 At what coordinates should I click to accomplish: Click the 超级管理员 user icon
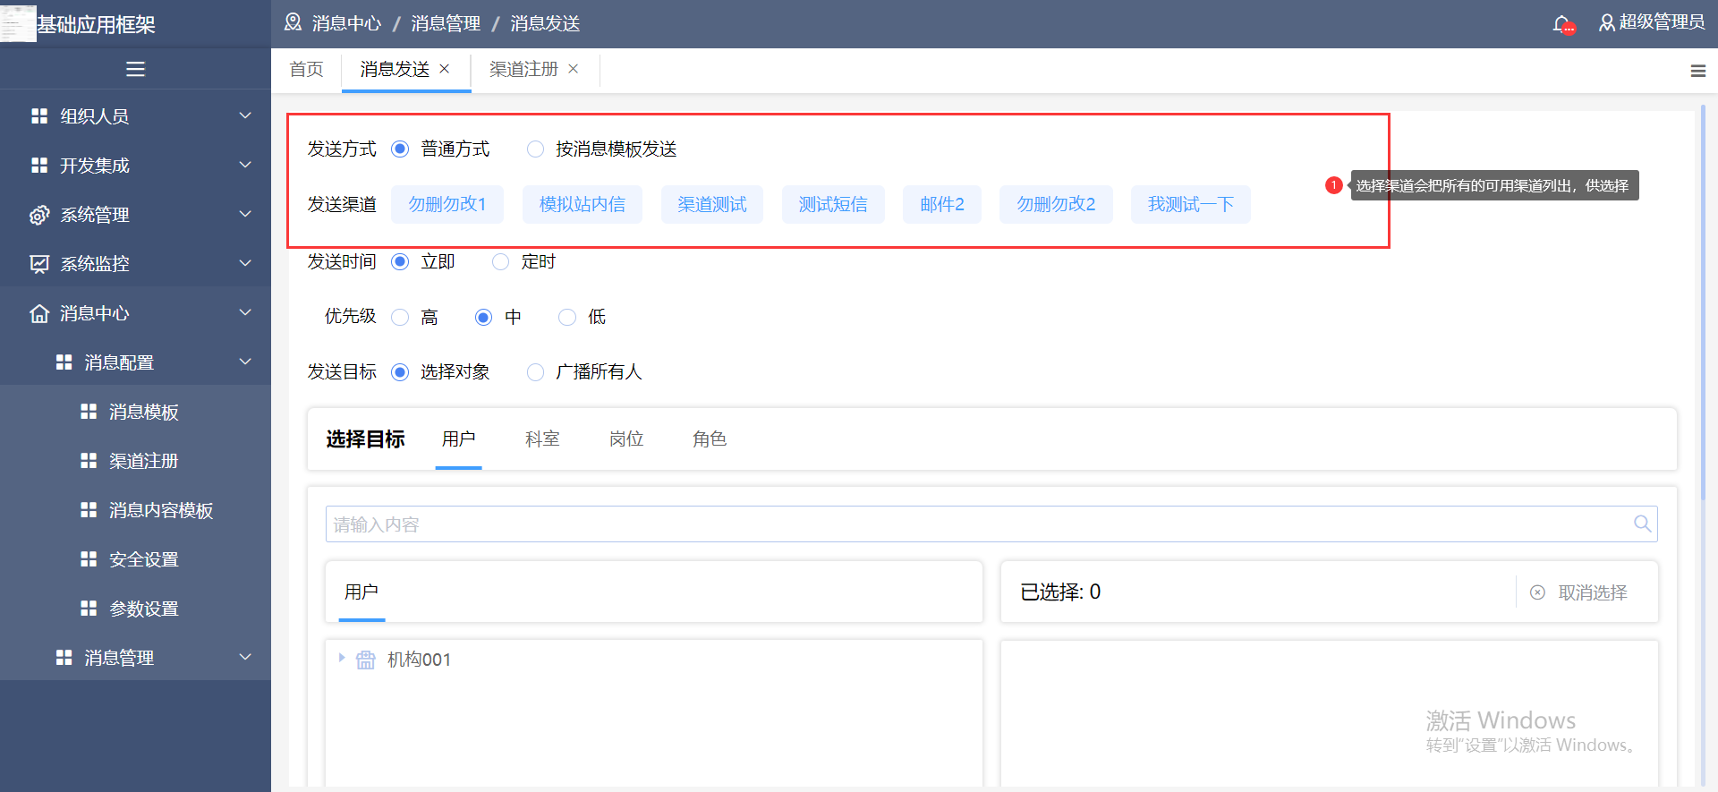[1607, 22]
